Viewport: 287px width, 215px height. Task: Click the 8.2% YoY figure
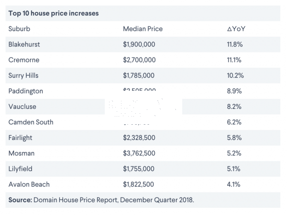click(235, 107)
